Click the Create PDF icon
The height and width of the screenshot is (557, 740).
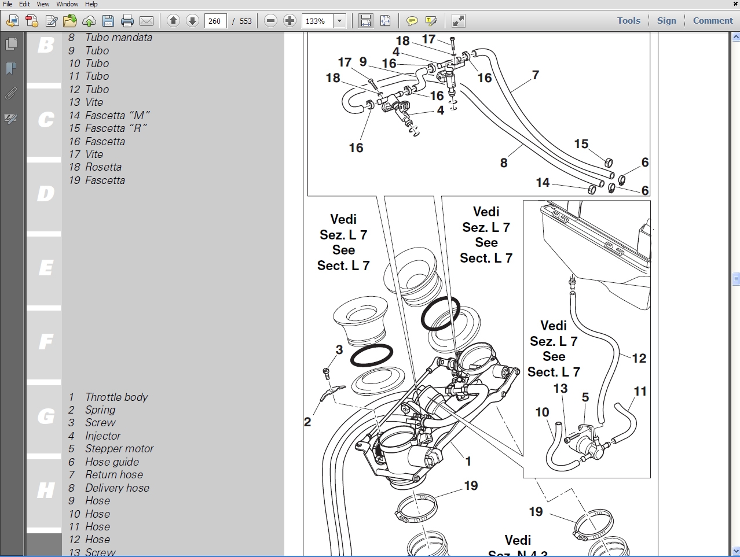pyautogui.click(x=32, y=21)
